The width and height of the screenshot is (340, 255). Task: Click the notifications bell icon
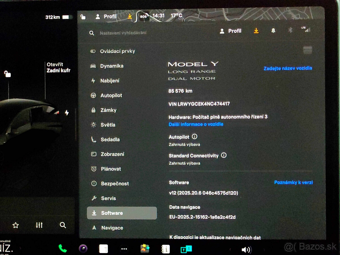[x=273, y=31]
